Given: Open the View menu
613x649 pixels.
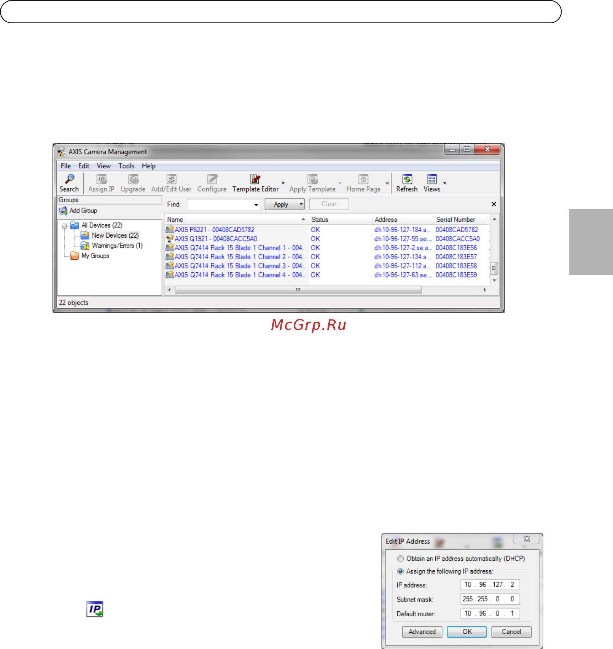Looking at the screenshot, I should click(103, 166).
